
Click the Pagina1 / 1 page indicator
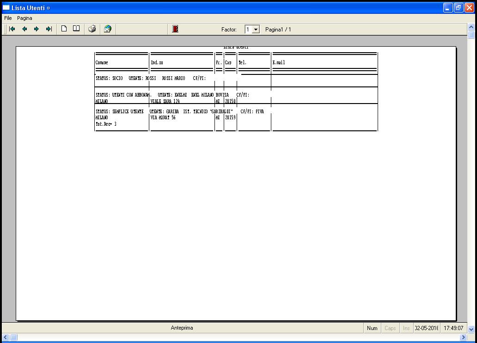coord(278,30)
